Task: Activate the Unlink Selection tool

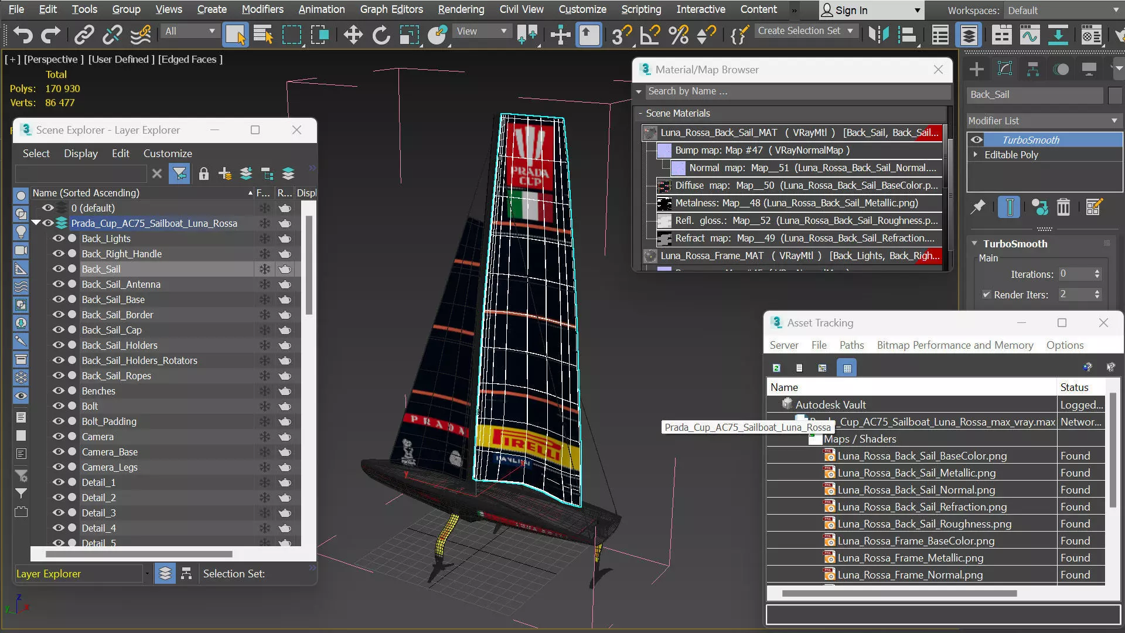Action: [112, 35]
